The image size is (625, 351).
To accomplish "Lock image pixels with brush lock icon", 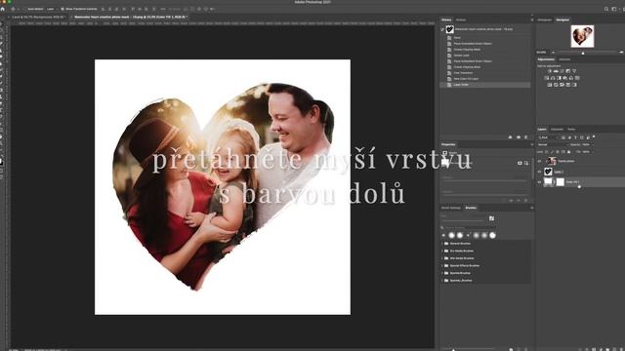I will click(552, 152).
